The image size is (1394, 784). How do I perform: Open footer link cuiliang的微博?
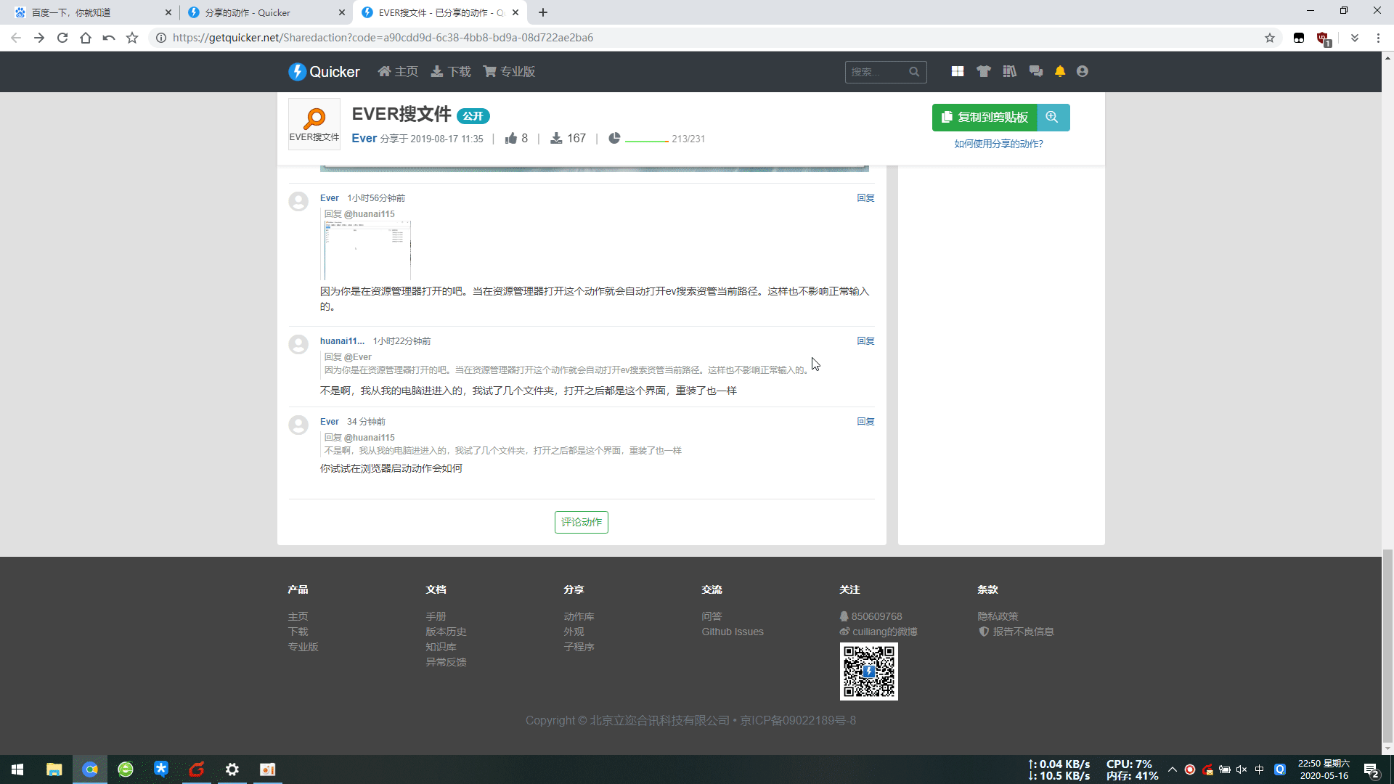click(879, 632)
